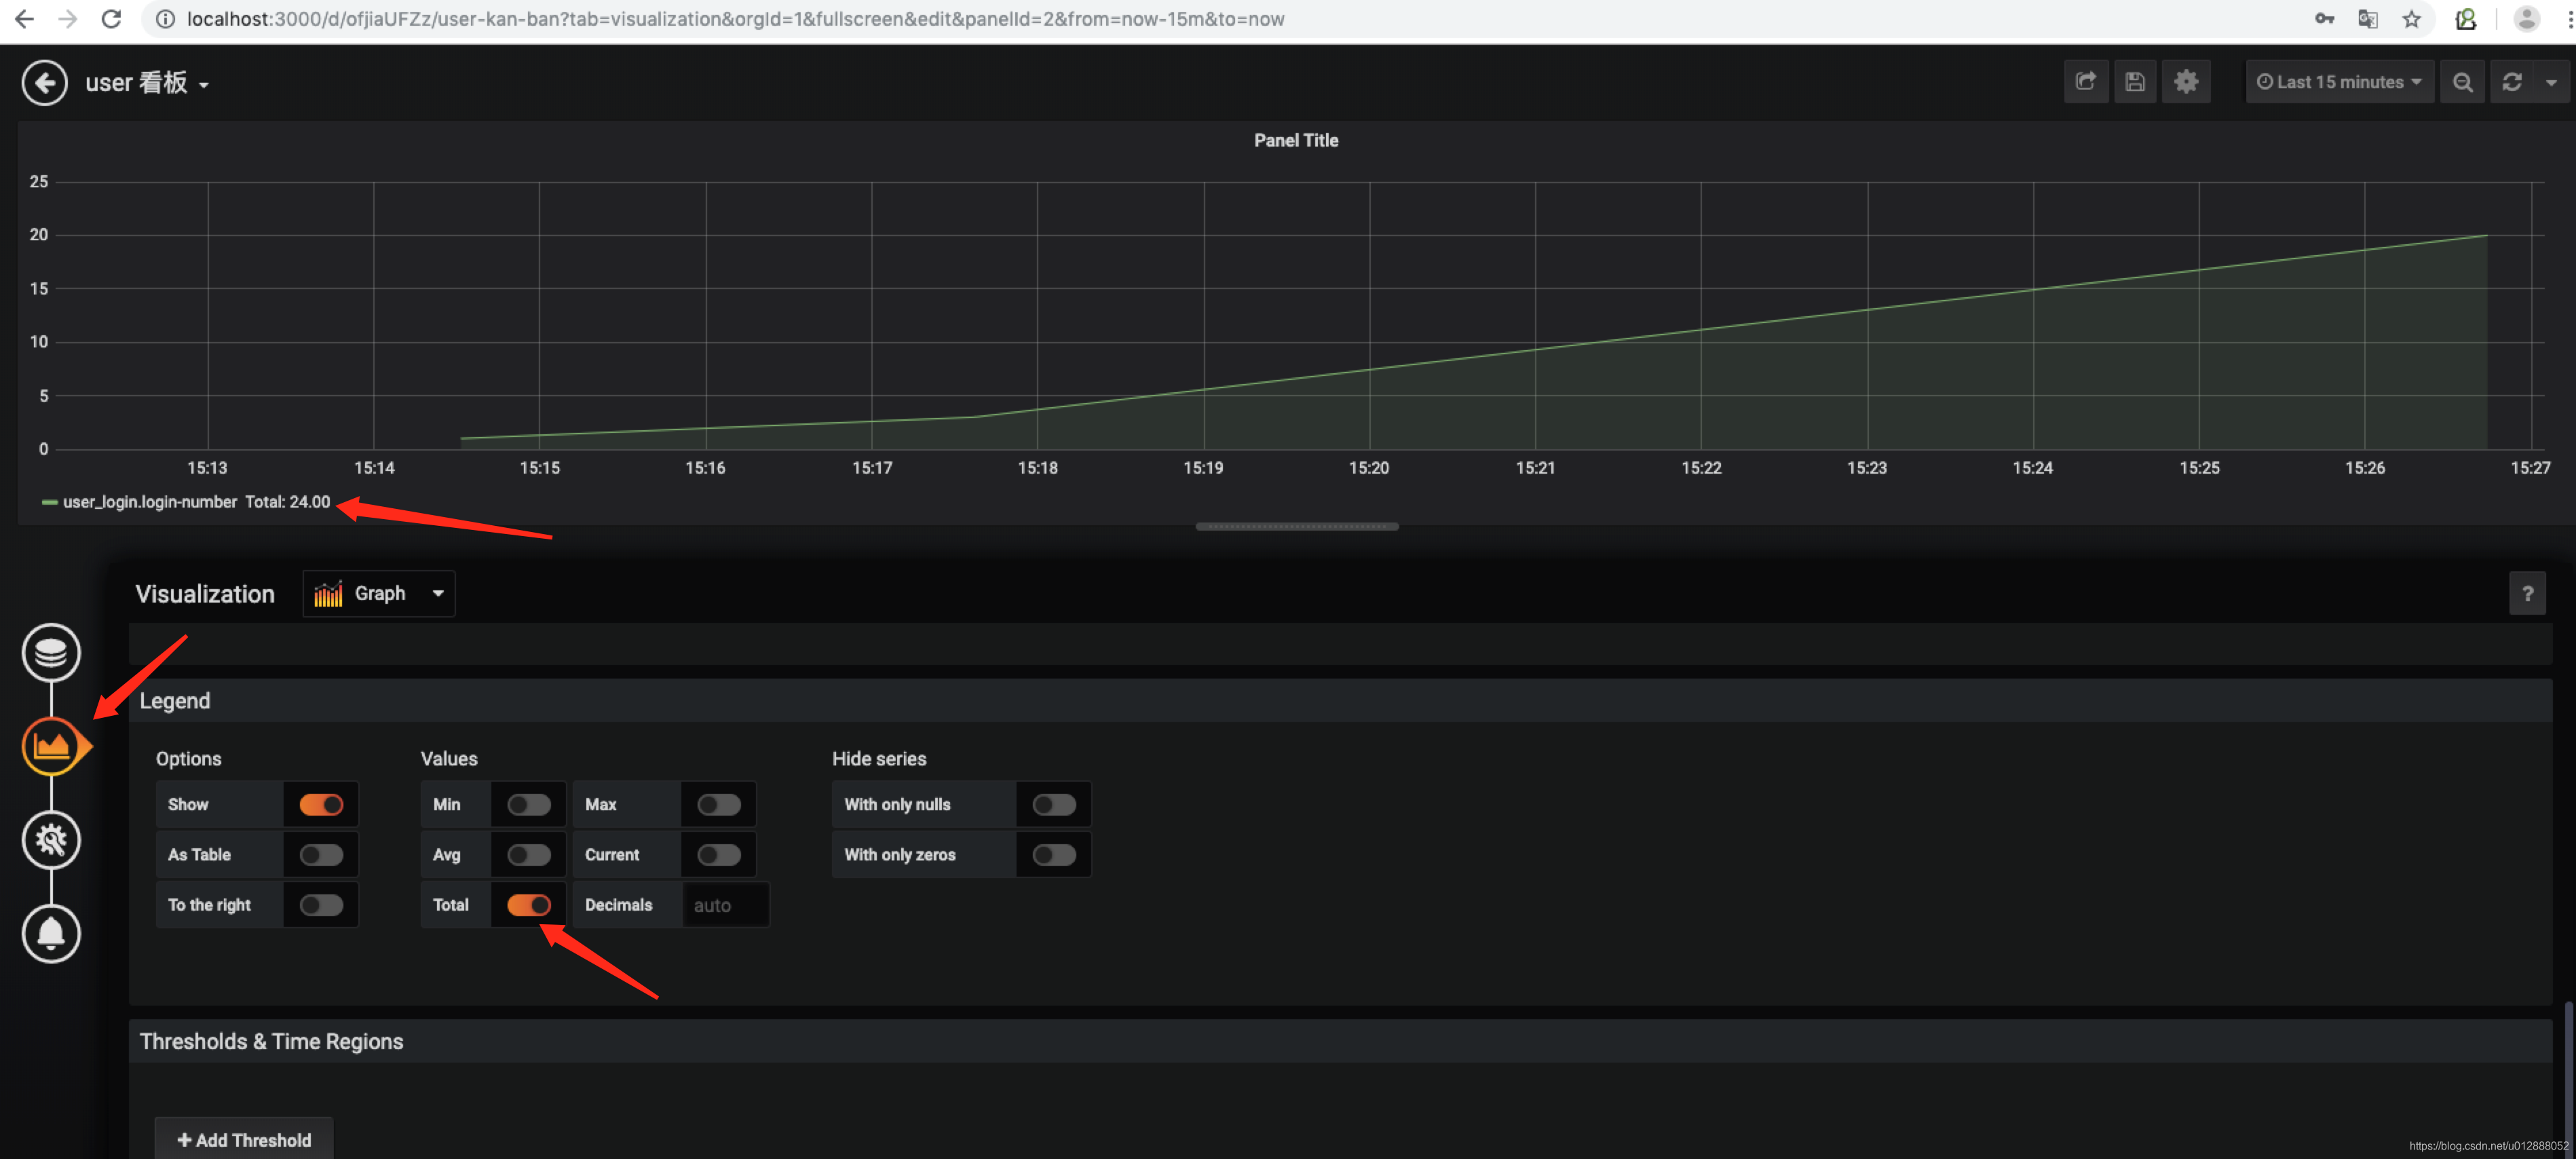Click Panel Title header menu
The image size is (2576, 1159).
[x=1296, y=141]
